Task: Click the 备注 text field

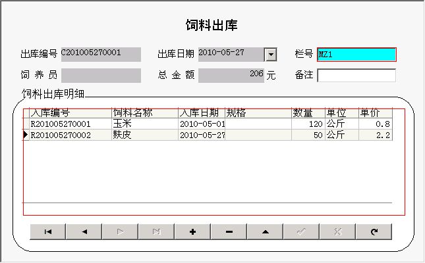Action: (x=356, y=76)
